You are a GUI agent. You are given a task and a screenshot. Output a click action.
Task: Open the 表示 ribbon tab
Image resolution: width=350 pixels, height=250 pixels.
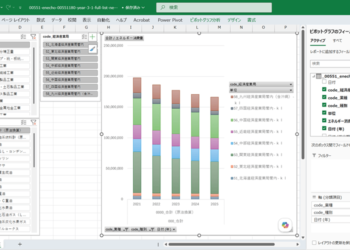(x=87, y=20)
